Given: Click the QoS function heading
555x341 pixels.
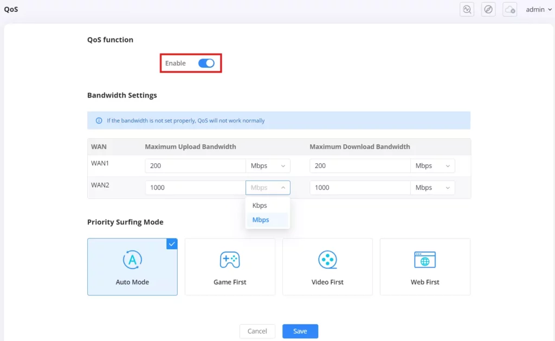Looking at the screenshot, I should 111,40.
